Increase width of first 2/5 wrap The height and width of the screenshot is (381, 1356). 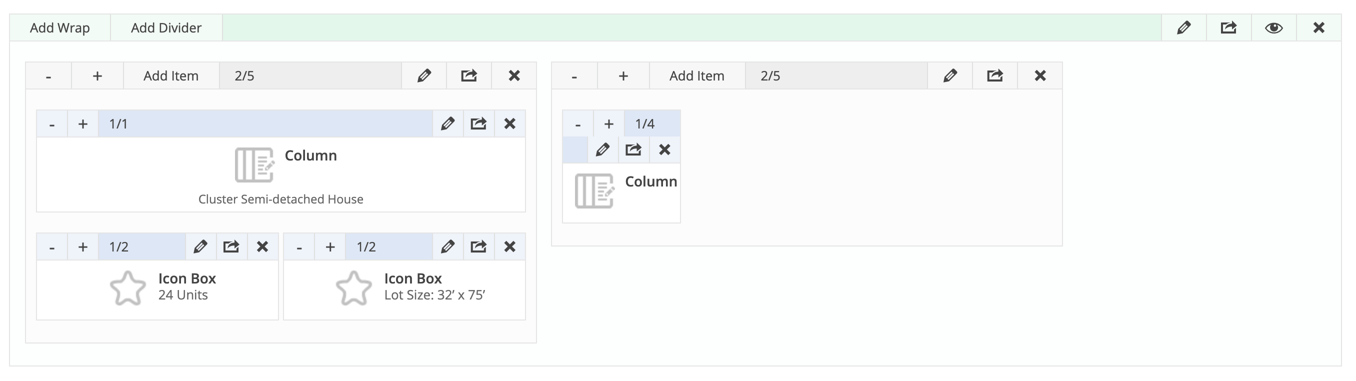tap(97, 76)
